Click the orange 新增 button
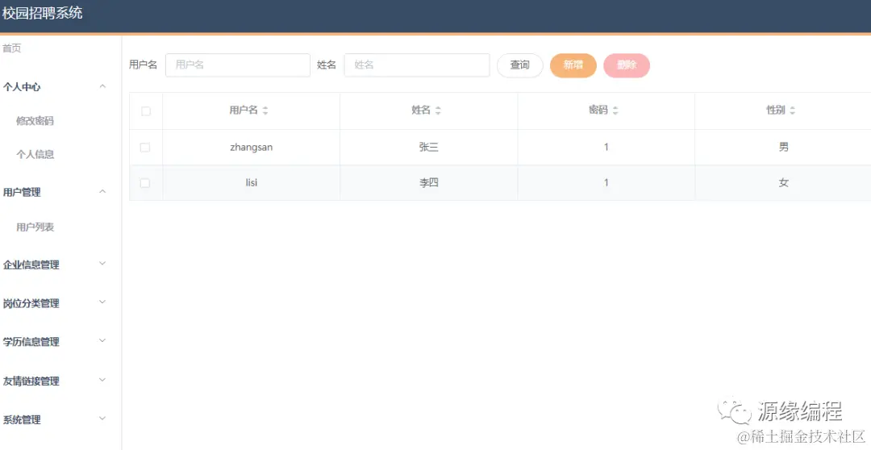The width and height of the screenshot is (871, 450). pyautogui.click(x=573, y=65)
